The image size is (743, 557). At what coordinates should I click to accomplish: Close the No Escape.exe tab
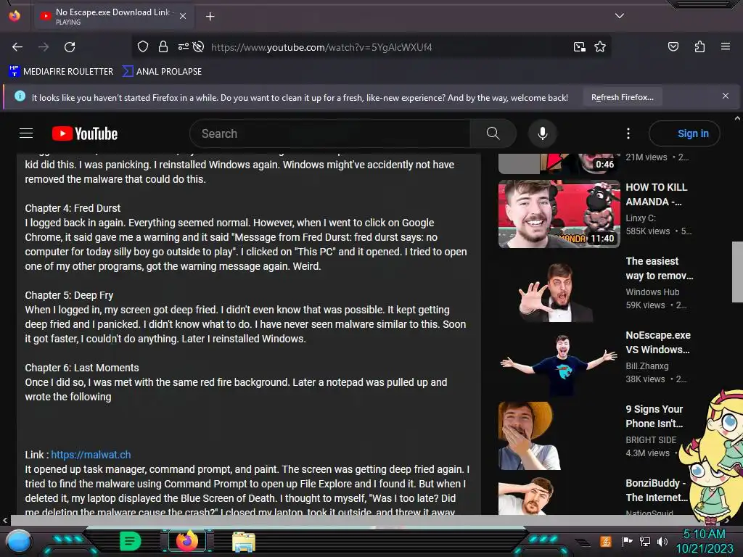[x=183, y=16]
